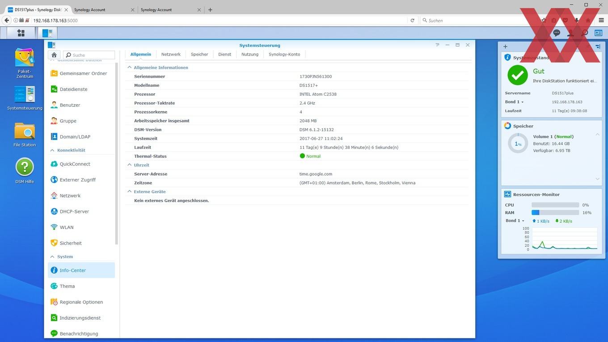Open Externer Zugriff settings
This screenshot has width=608, height=342.
(81, 180)
